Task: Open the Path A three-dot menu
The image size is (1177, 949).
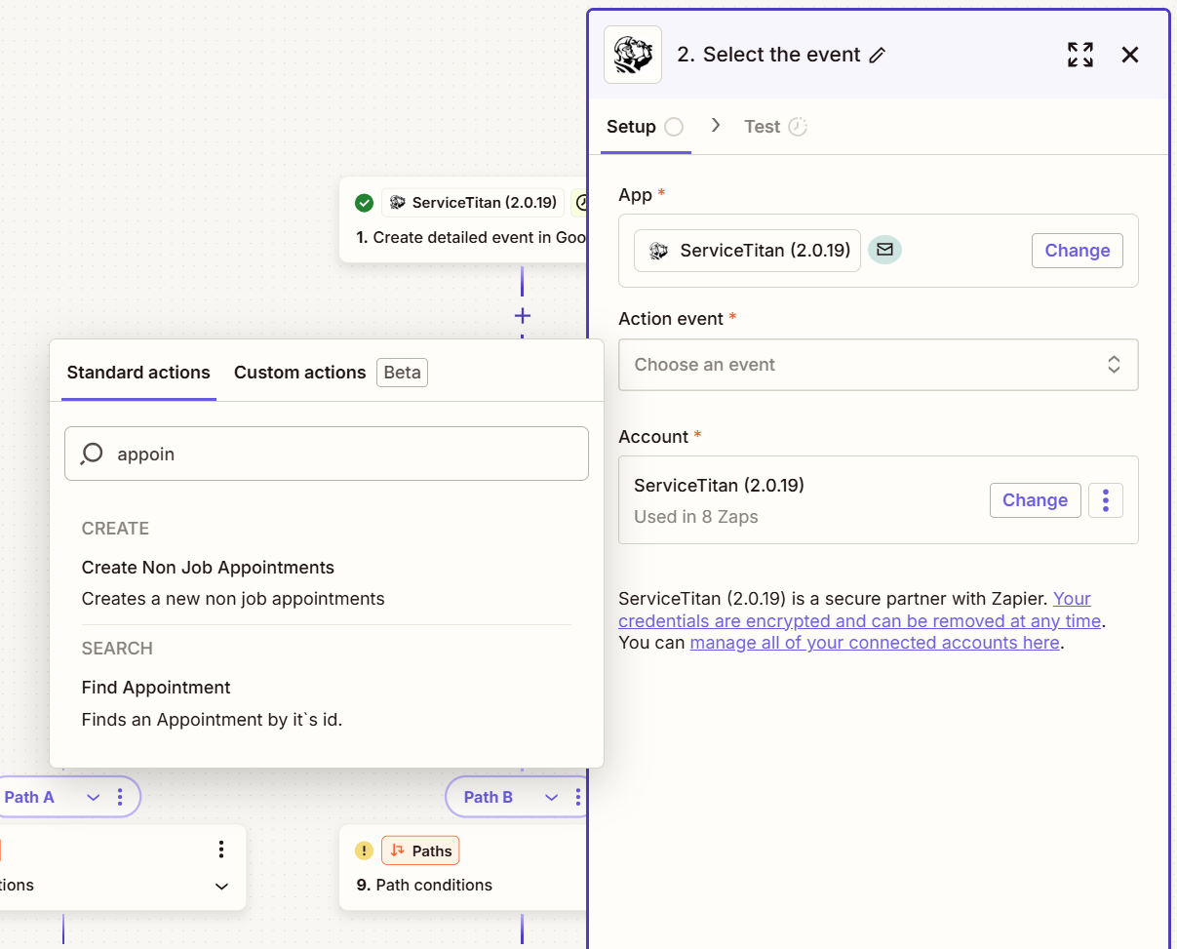Action: coord(120,797)
